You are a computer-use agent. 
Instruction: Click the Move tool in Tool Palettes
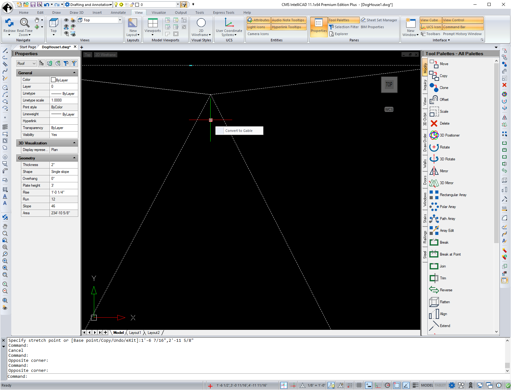coord(439,64)
